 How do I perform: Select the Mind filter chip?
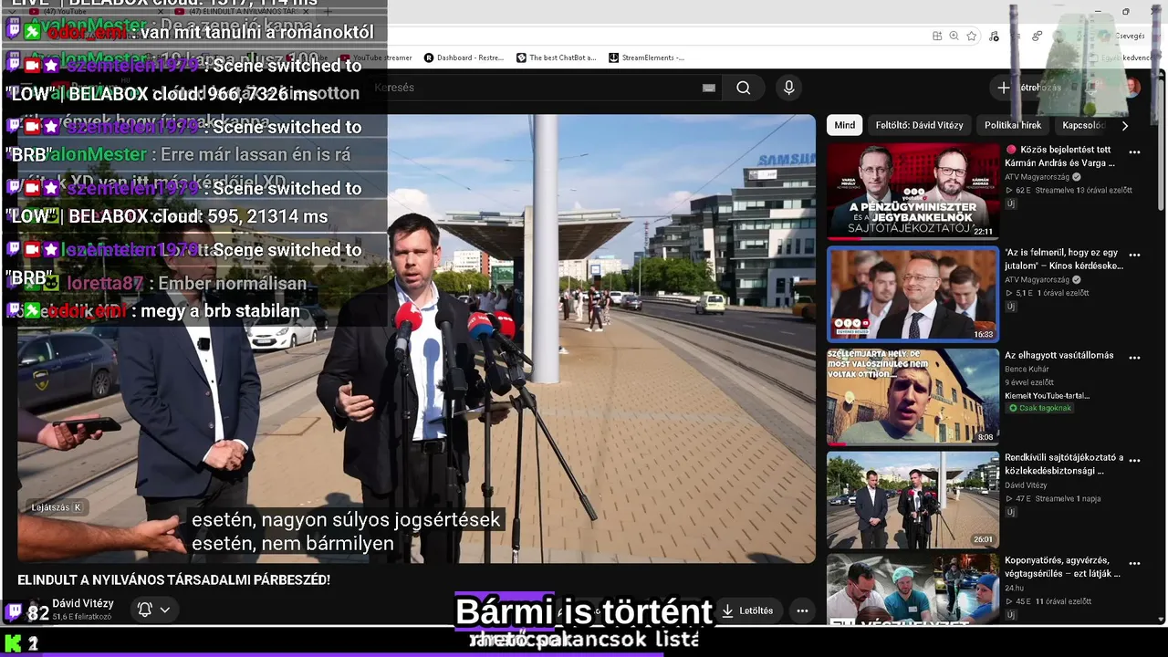845,125
